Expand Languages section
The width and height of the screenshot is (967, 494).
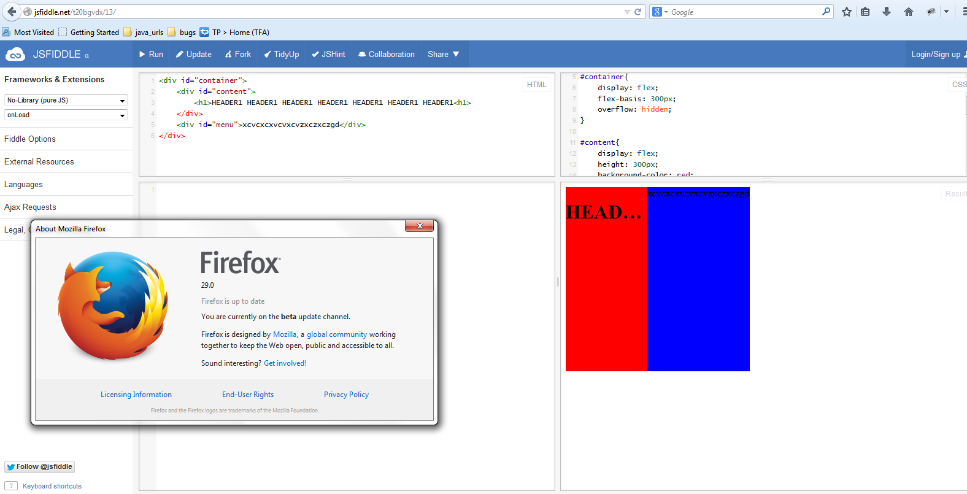click(23, 184)
